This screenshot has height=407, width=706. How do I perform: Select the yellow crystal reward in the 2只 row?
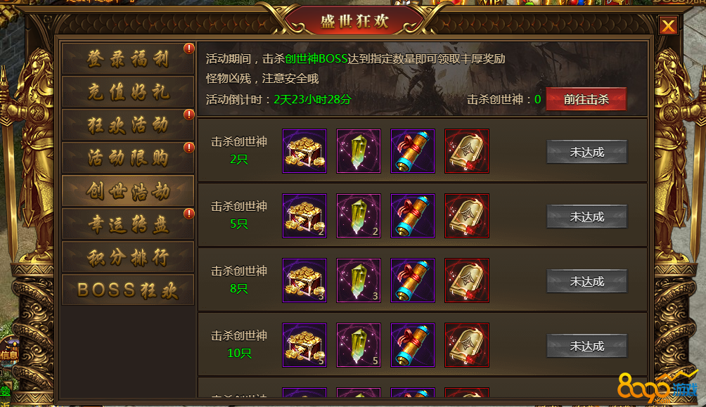[359, 151]
